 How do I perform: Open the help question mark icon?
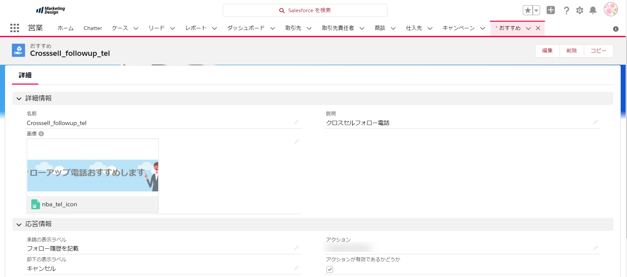pos(566,11)
